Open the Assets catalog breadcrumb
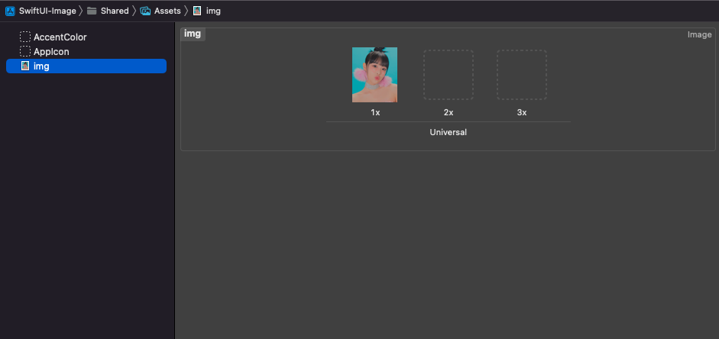Screen dimensions: 719x339 point(167,11)
